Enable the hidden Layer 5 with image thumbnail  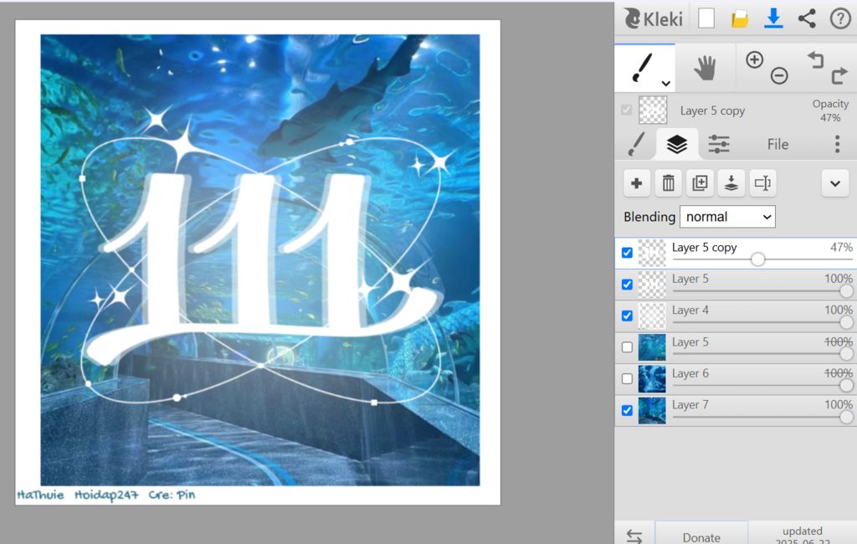627,347
